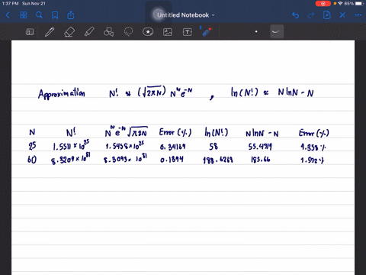Redo the last action
This screenshot has height=275, width=366.
coord(311,15)
